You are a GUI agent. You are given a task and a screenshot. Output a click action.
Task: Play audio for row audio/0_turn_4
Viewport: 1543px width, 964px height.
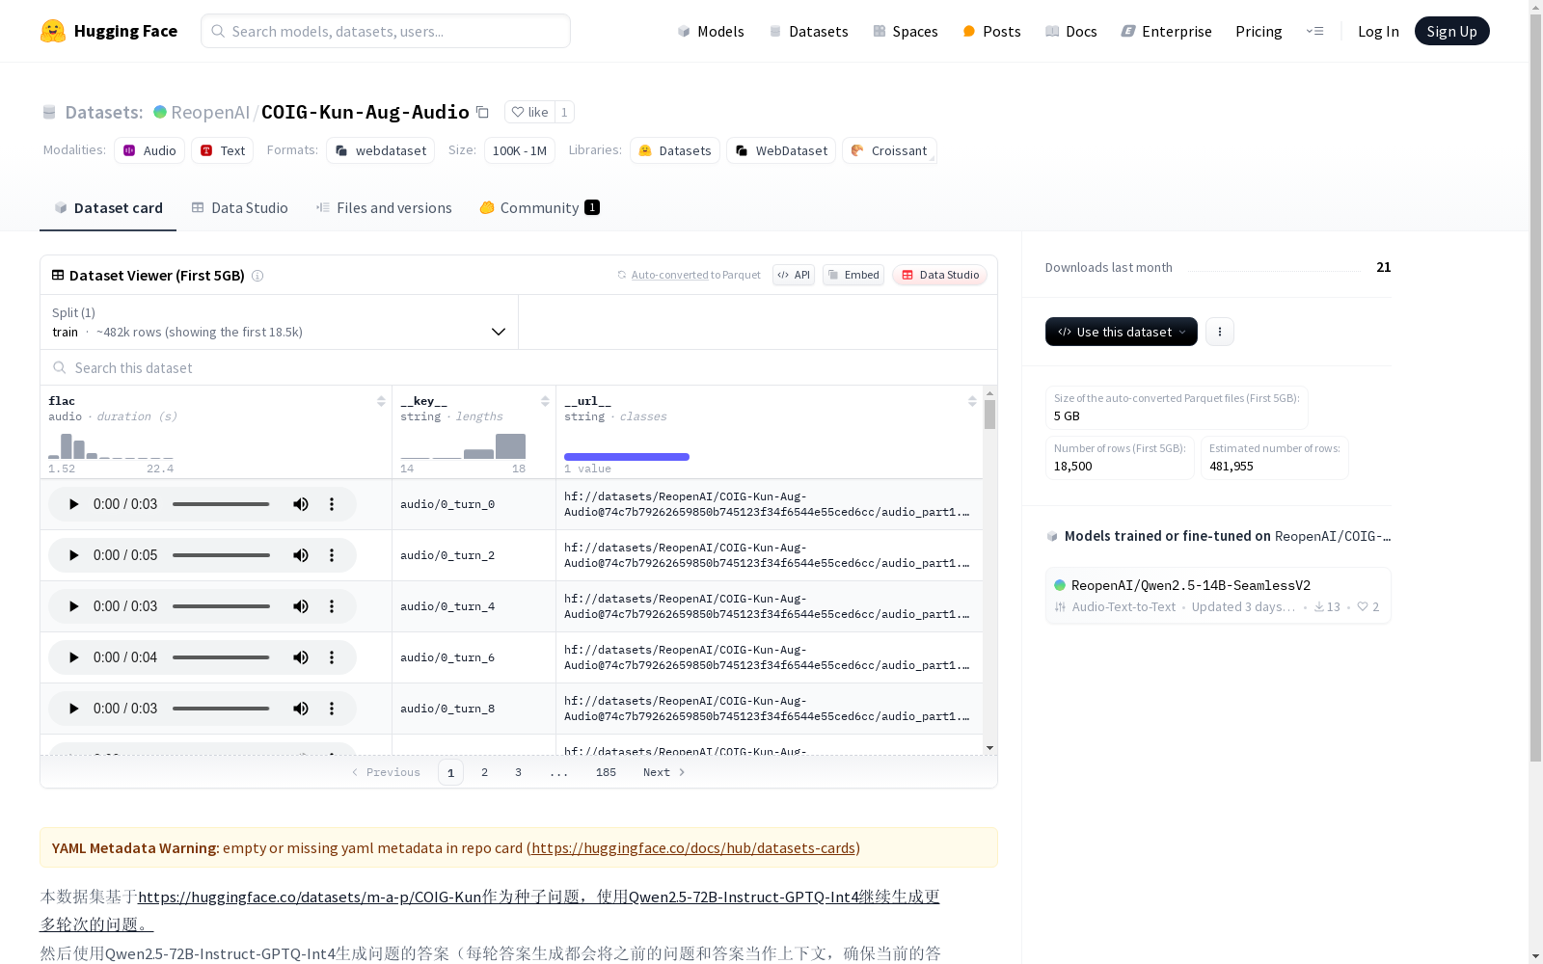[73, 606]
